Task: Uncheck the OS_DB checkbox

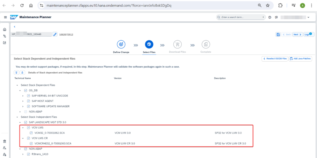Action: (x=25, y=90)
